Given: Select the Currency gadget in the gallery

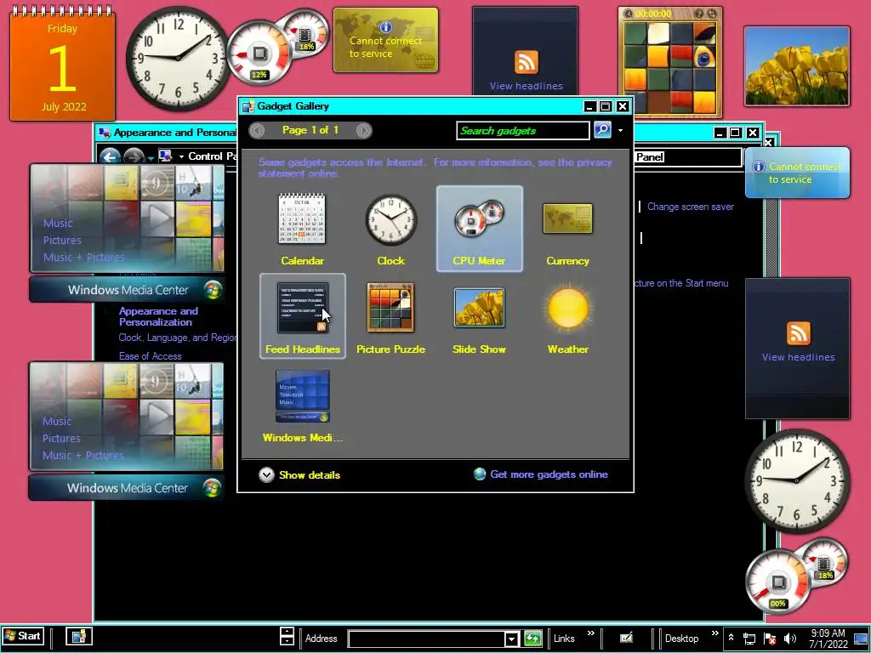Looking at the screenshot, I should pyautogui.click(x=567, y=229).
